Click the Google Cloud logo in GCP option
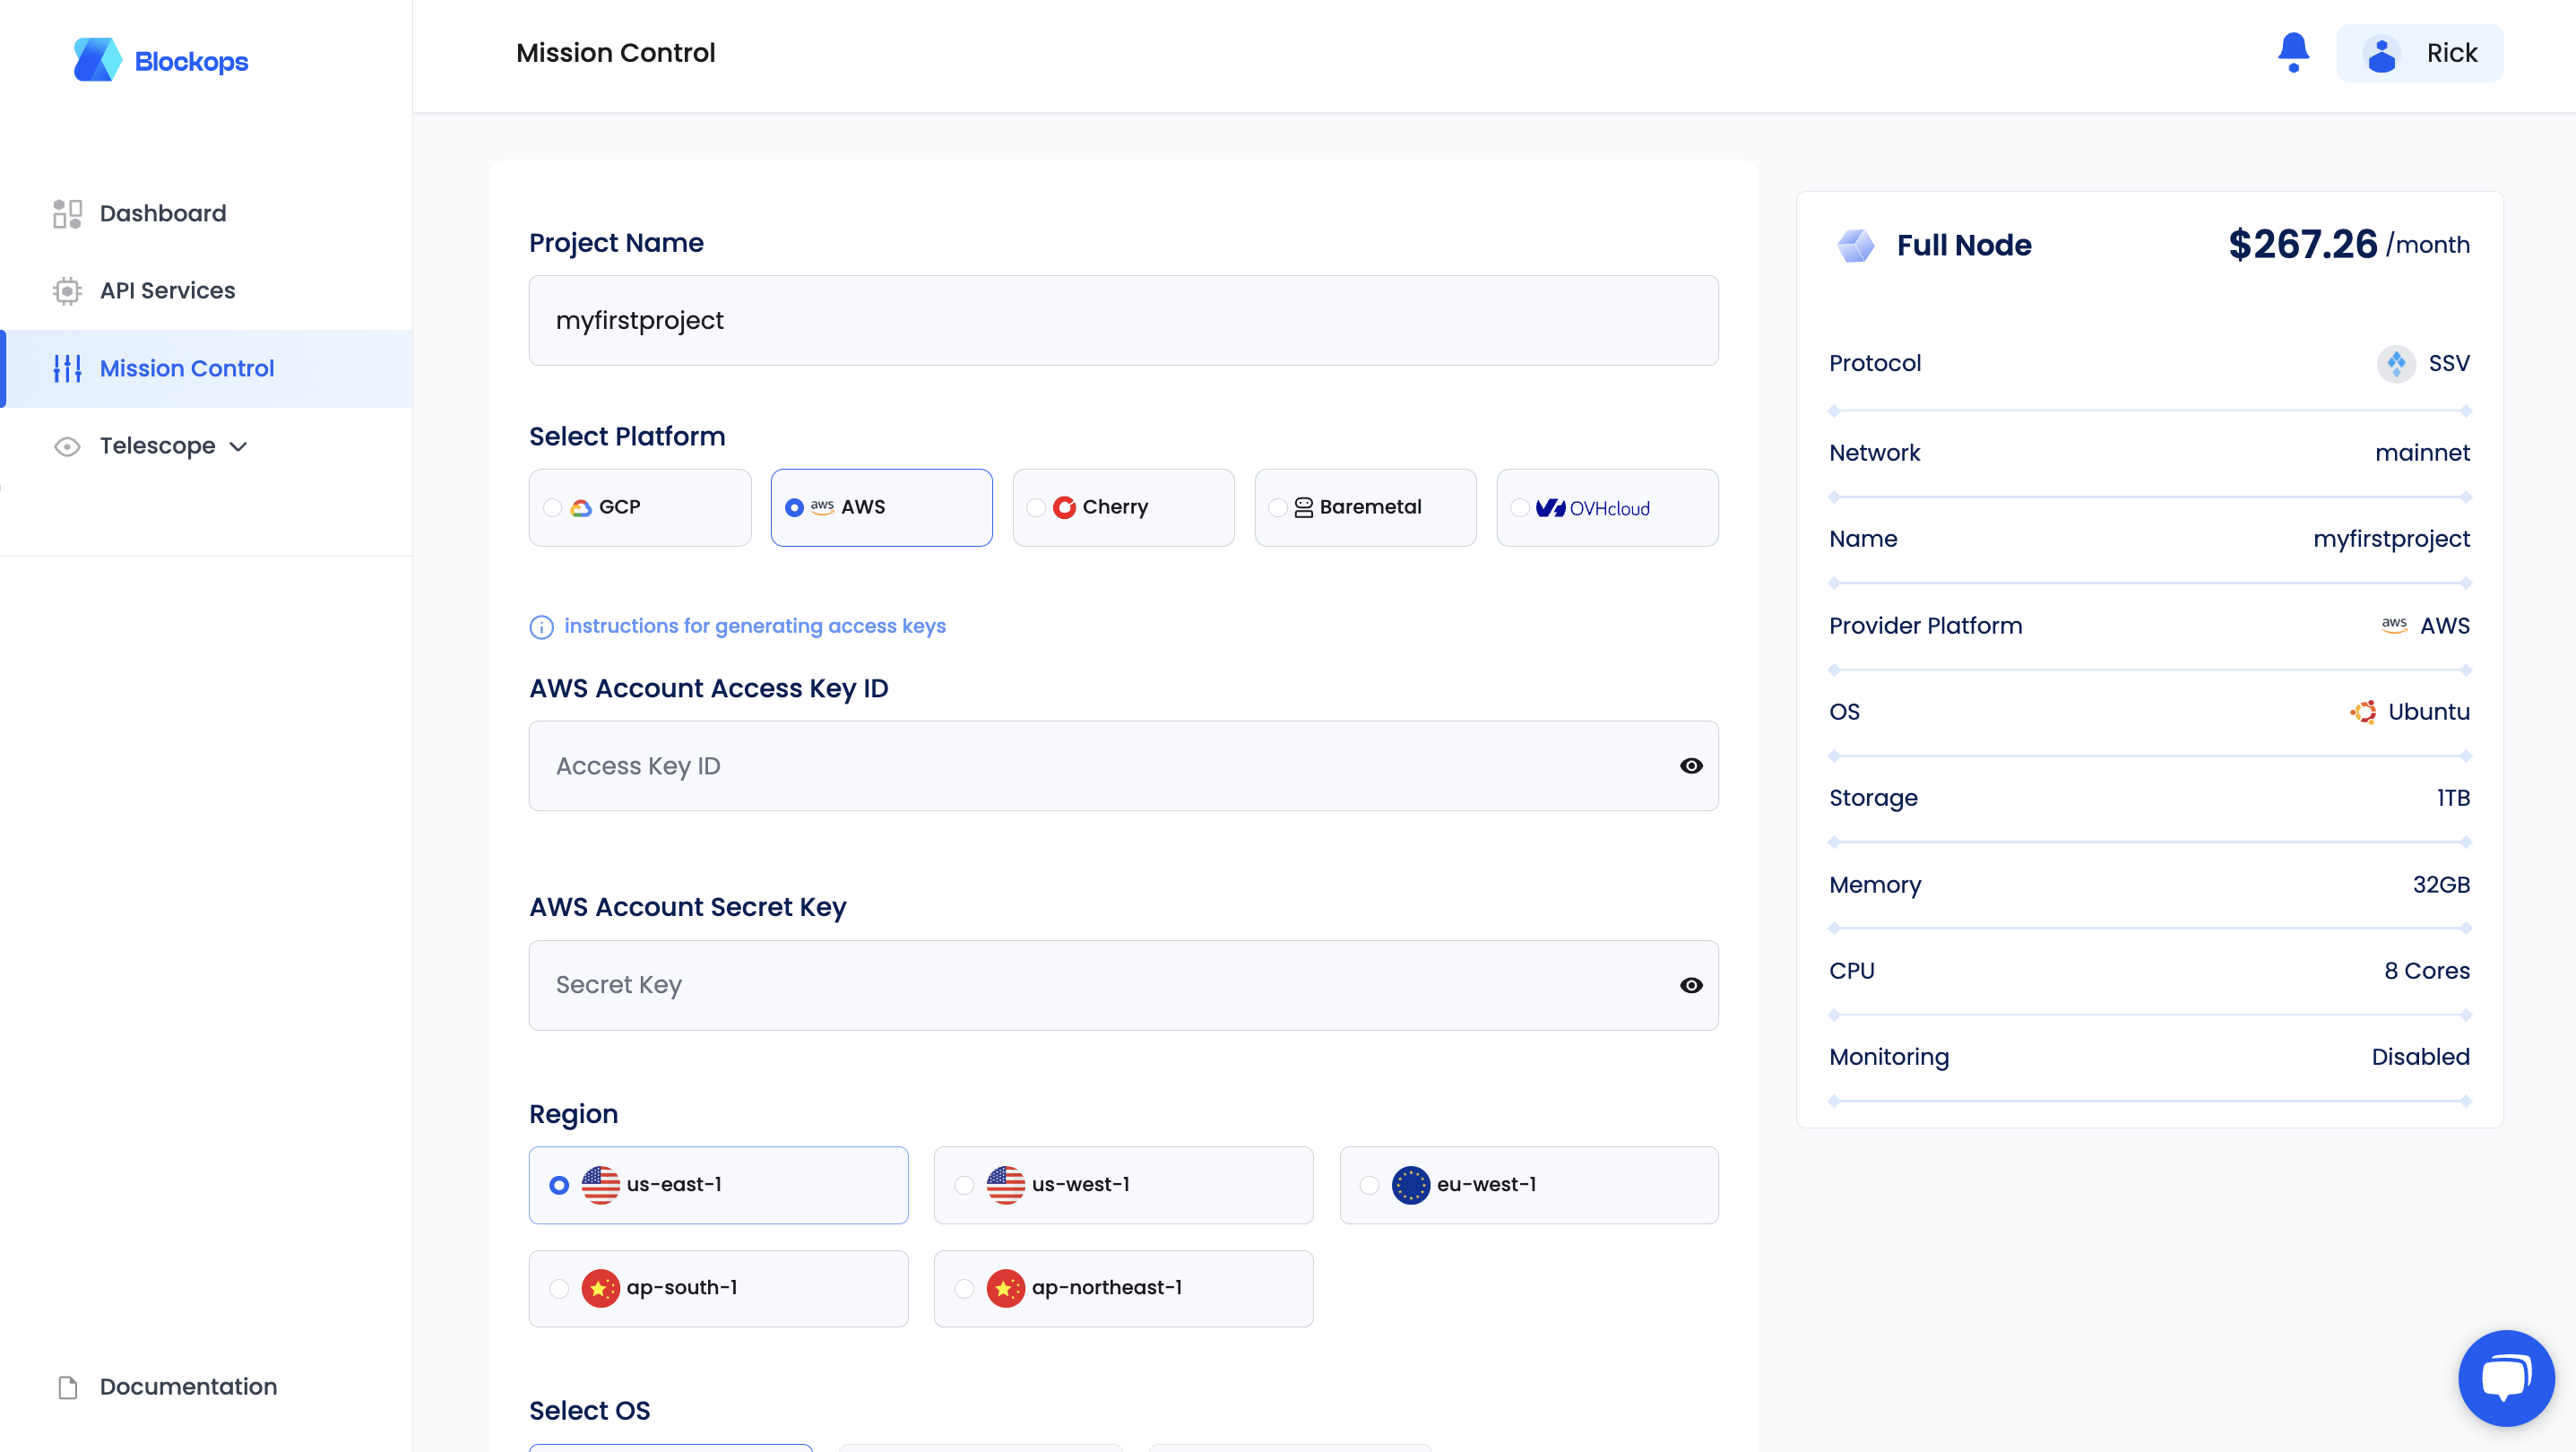The height and width of the screenshot is (1452, 2576). [x=581, y=508]
